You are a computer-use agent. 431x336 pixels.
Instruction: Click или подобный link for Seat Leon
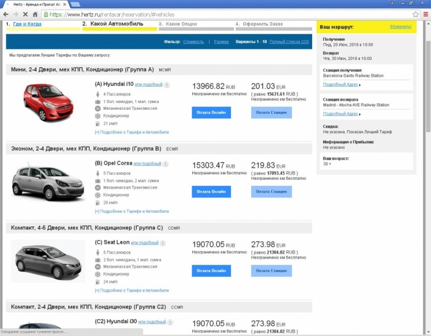[x=145, y=243]
